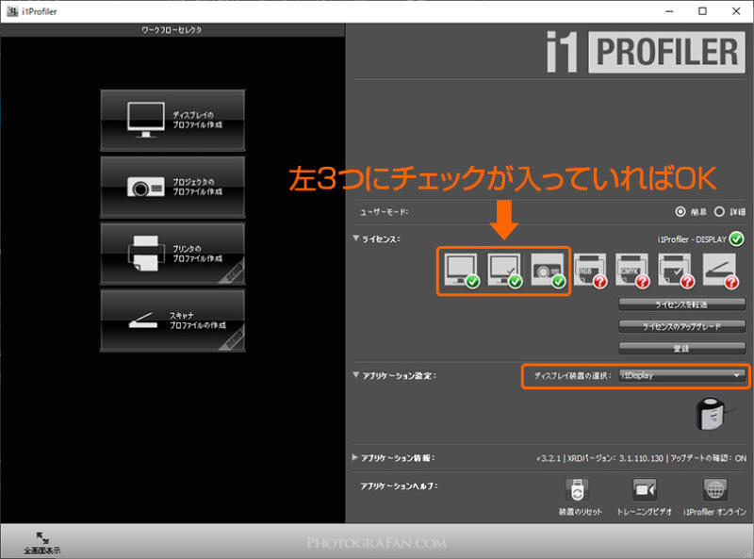The height and width of the screenshot is (559, 754).
Task: Select the 詳細 user mode radio button
Action: 719,212
